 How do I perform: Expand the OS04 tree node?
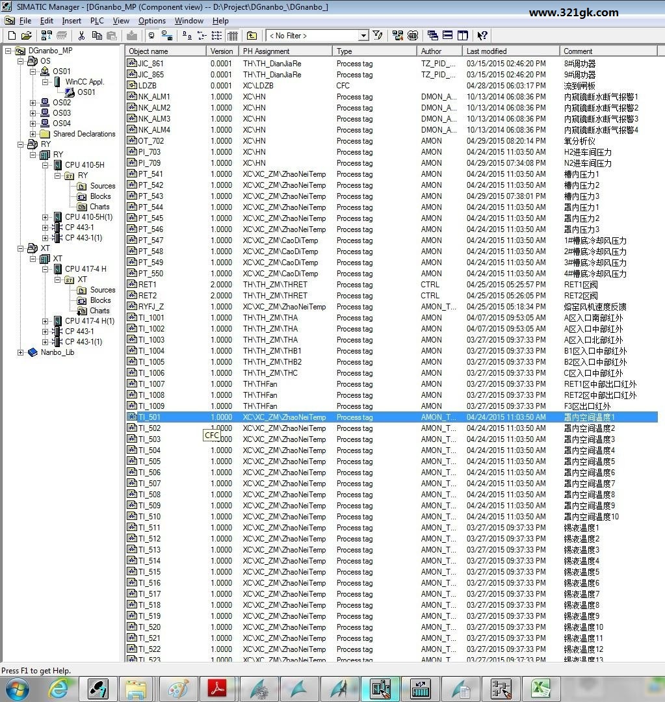coord(33,123)
